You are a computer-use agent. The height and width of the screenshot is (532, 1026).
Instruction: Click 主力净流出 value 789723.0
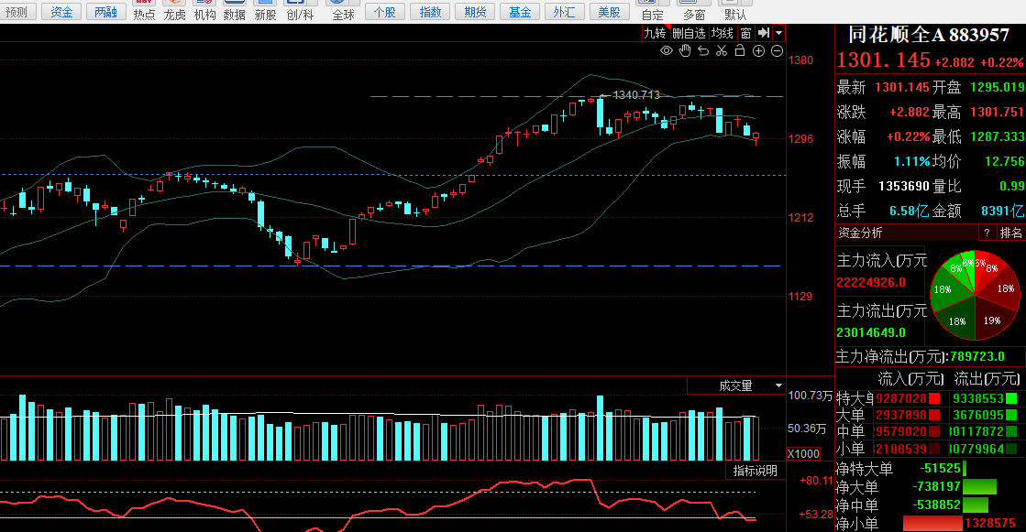click(x=976, y=356)
